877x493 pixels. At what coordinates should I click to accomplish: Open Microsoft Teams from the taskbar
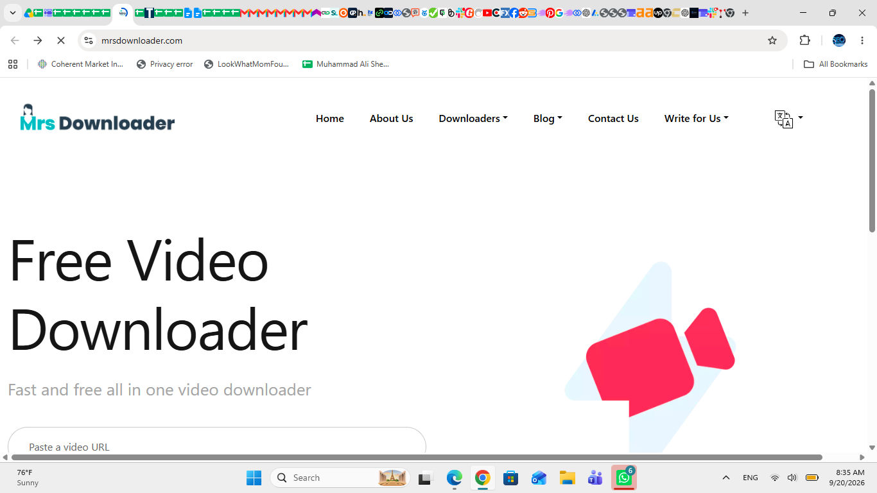tap(595, 478)
